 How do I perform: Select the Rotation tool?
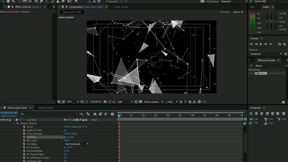tap(19, 1)
